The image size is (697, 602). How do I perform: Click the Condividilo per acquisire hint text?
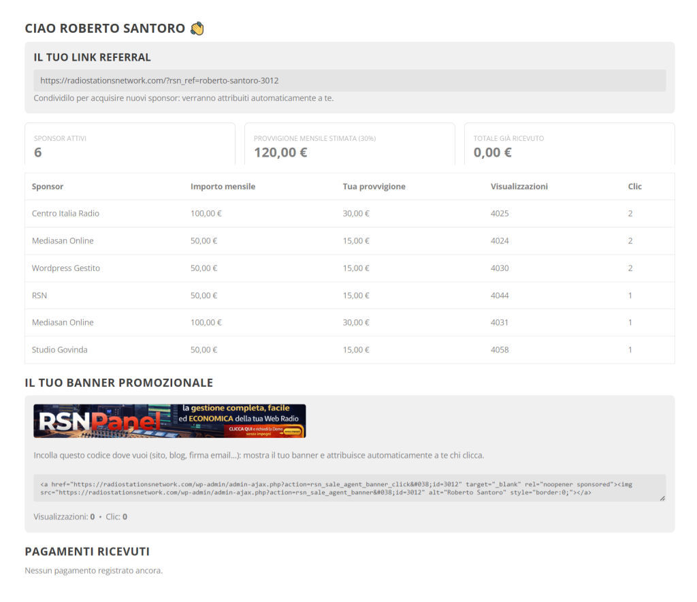(184, 98)
